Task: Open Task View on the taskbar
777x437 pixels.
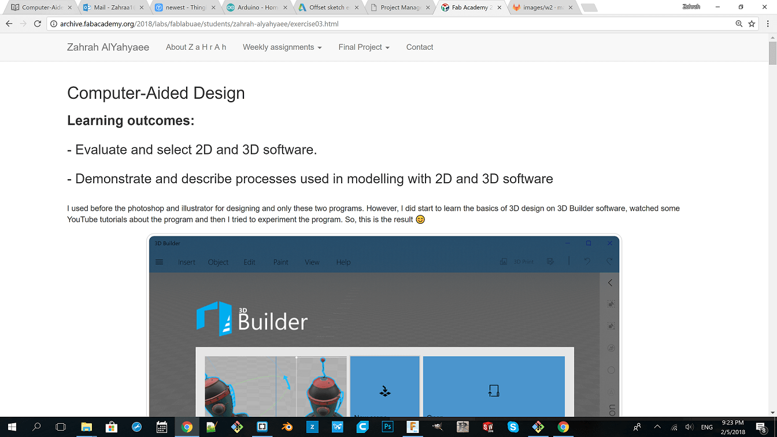Action: click(x=61, y=427)
